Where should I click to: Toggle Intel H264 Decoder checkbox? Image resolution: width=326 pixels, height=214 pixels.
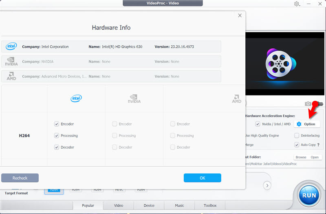57,147
